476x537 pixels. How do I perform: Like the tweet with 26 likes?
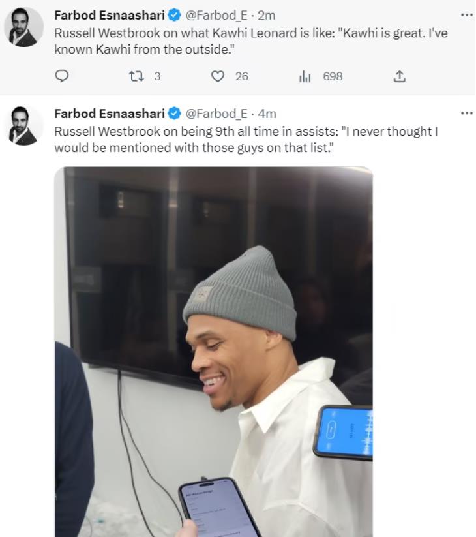tap(218, 76)
